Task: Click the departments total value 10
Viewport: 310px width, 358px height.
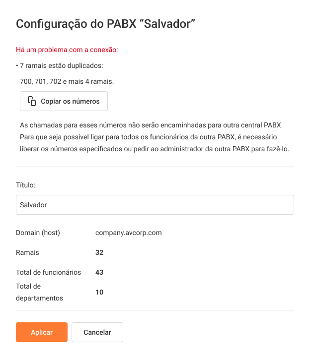Action: [x=99, y=292]
